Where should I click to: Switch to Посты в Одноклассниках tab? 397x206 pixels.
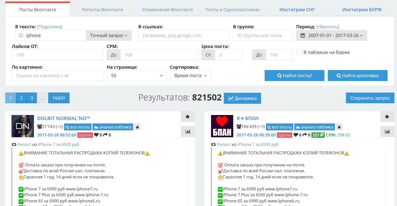(x=232, y=10)
